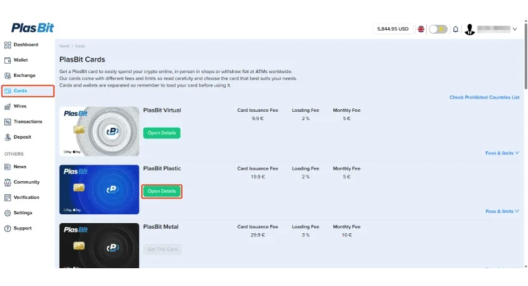Open the Deposit menu item
The width and height of the screenshot is (528, 286).
[22, 137]
